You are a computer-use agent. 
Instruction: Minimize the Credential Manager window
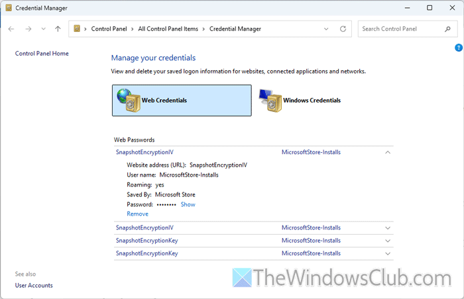408,8
